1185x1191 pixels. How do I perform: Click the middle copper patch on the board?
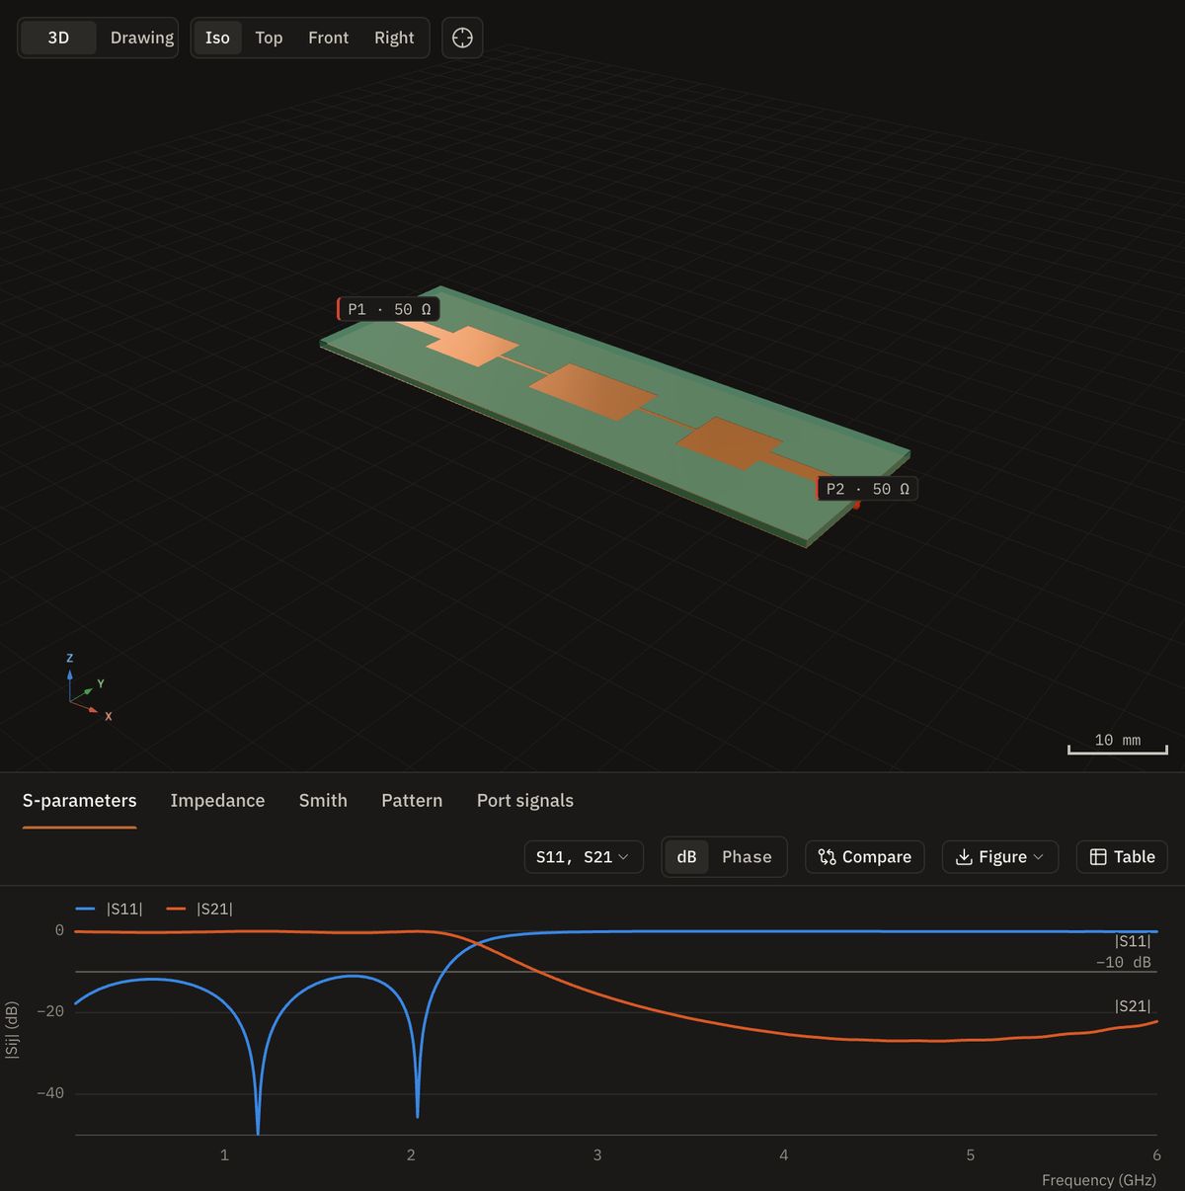pyautogui.click(x=593, y=391)
